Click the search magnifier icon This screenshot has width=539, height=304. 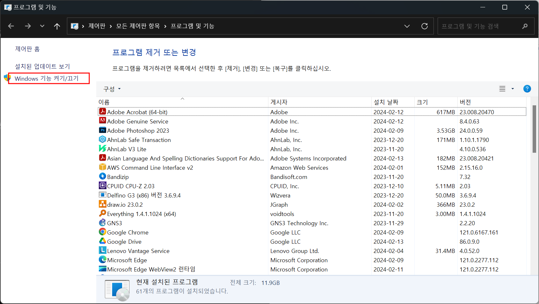tap(525, 26)
